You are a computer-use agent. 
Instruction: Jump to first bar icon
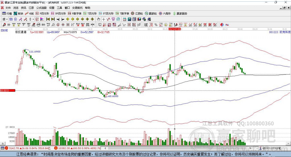click(x=48, y=19)
